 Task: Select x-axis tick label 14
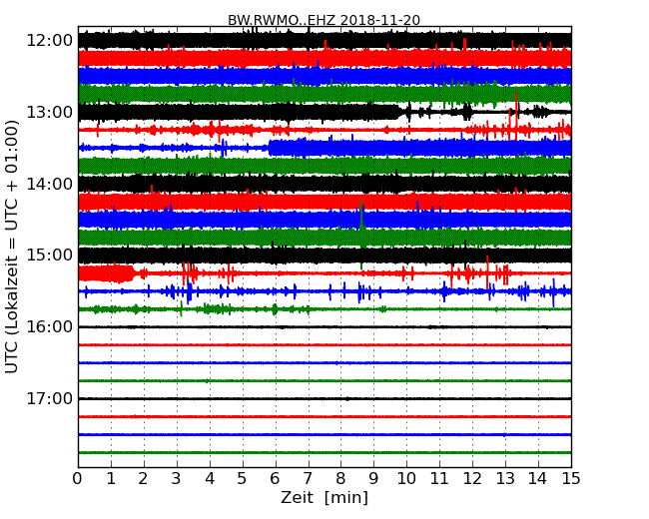538,479
